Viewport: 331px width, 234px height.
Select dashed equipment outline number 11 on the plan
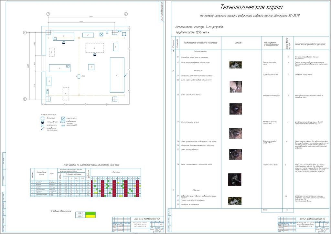66,94
